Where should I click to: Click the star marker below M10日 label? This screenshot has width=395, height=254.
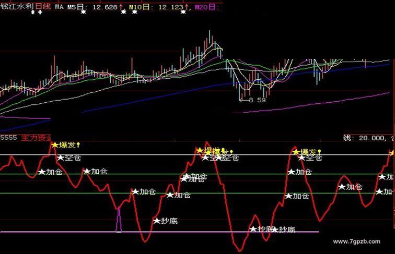coord(135,12)
